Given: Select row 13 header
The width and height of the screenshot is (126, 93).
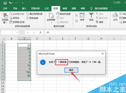Looking at the screenshot, I should (3, 82).
